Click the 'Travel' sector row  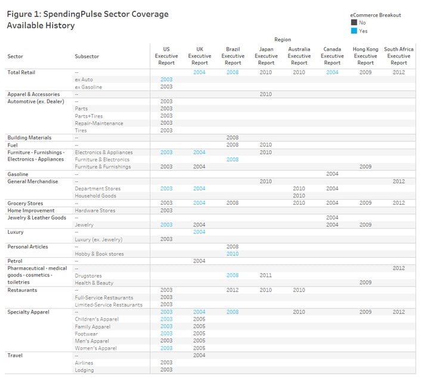pyautogui.click(x=15, y=355)
